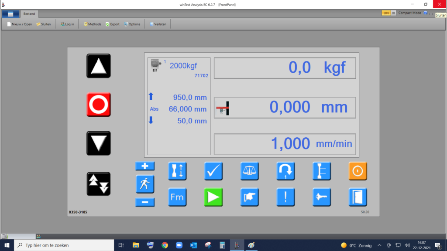The image size is (447, 251).
Task: Toggle the ON switch in the top bar
Action: tap(387, 13)
